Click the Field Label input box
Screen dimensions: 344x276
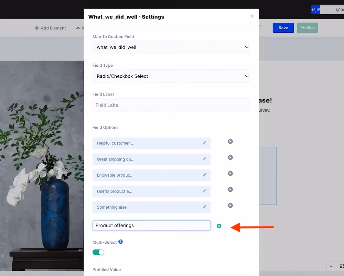point(171,105)
